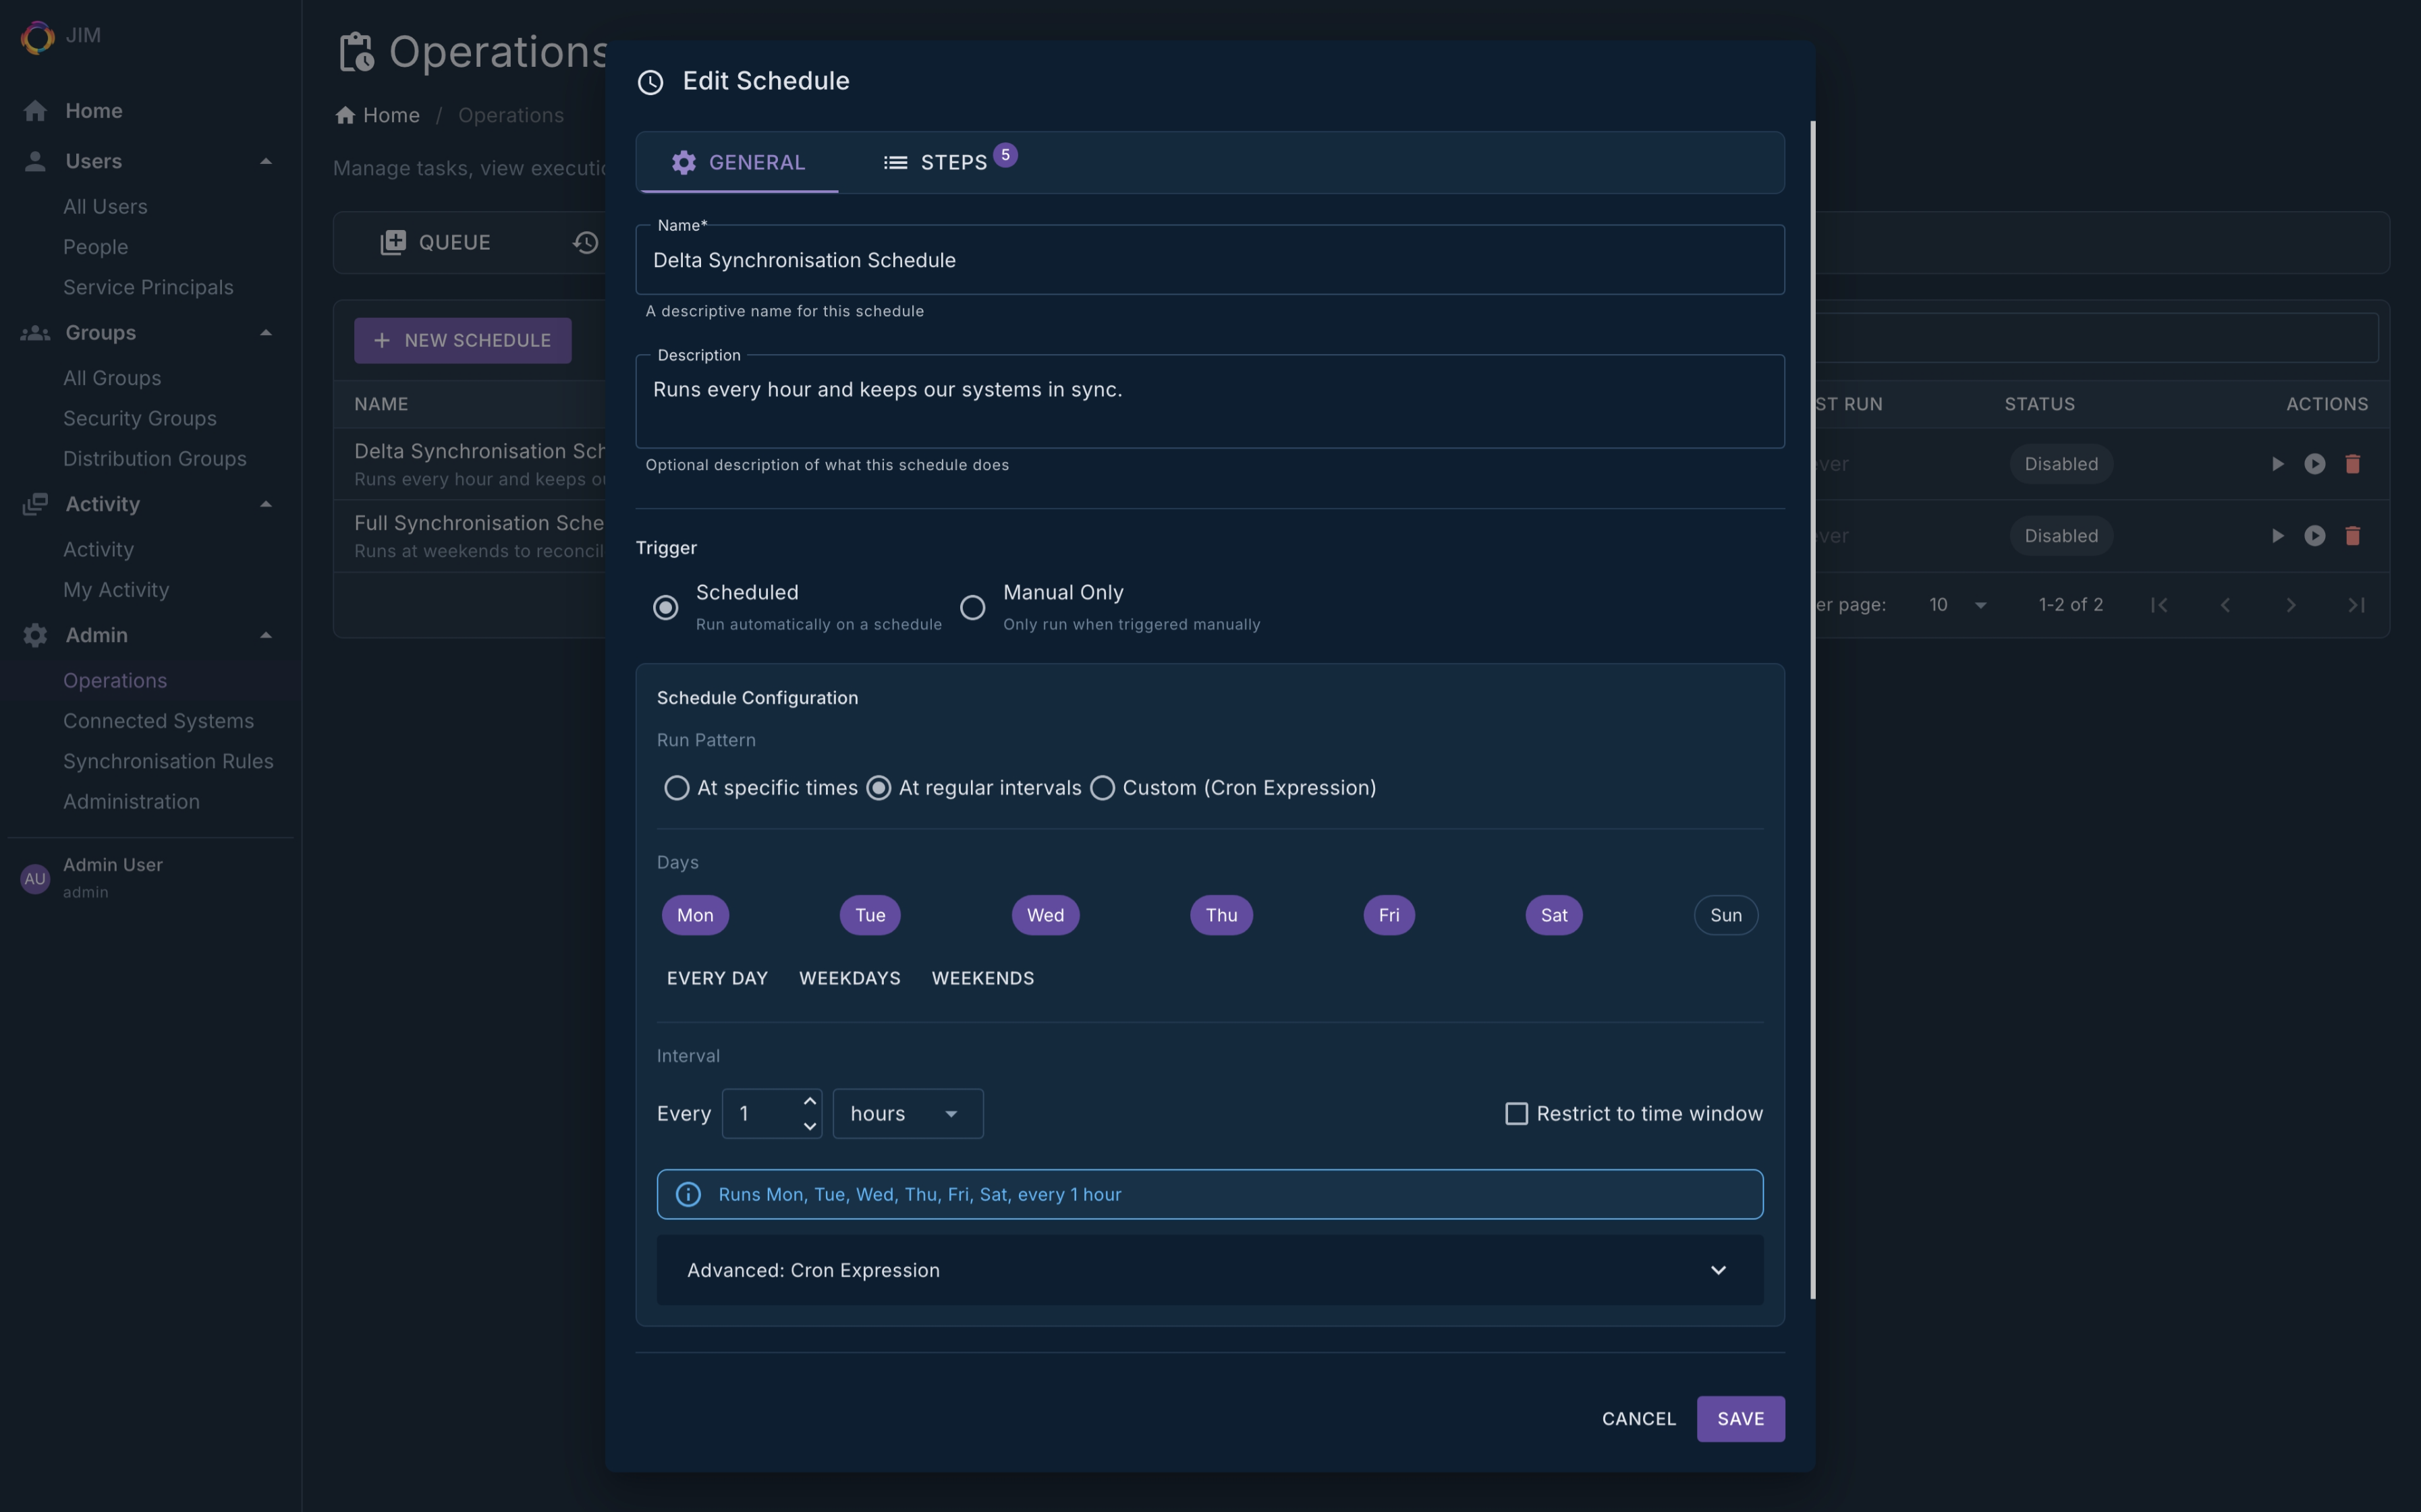Click the Admin User avatar icon
The image size is (2421, 1512).
pyautogui.click(x=35, y=878)
